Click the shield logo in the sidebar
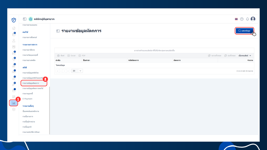The image size is (267, 150). [14, 20]
